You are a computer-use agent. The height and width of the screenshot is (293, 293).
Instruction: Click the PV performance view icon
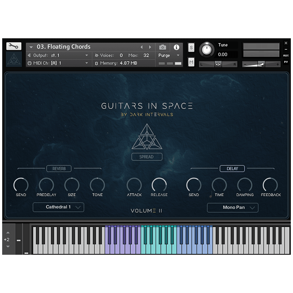coord(286,61)
